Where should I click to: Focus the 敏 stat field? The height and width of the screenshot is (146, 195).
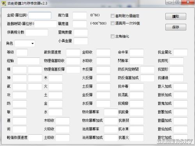click(19, 112)
